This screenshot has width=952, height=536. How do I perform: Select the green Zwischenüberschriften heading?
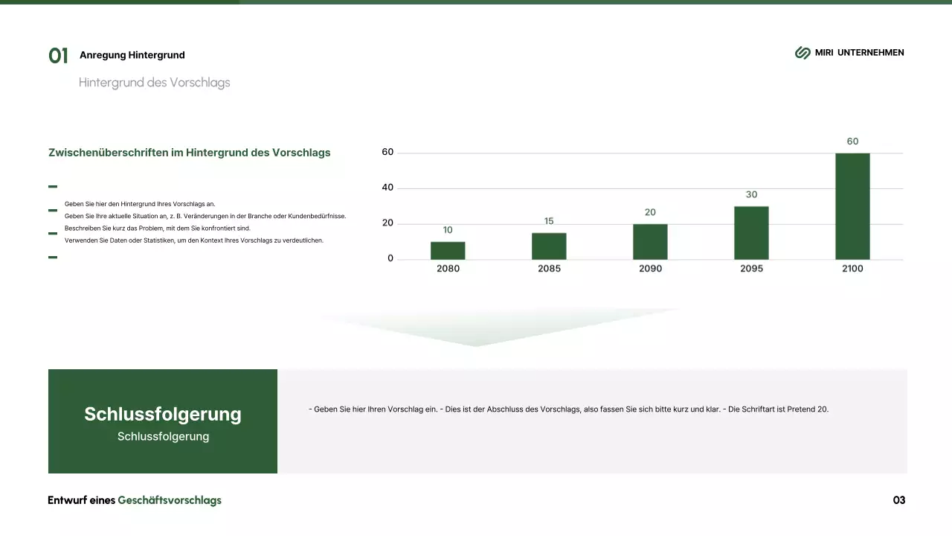click(189, 153)
